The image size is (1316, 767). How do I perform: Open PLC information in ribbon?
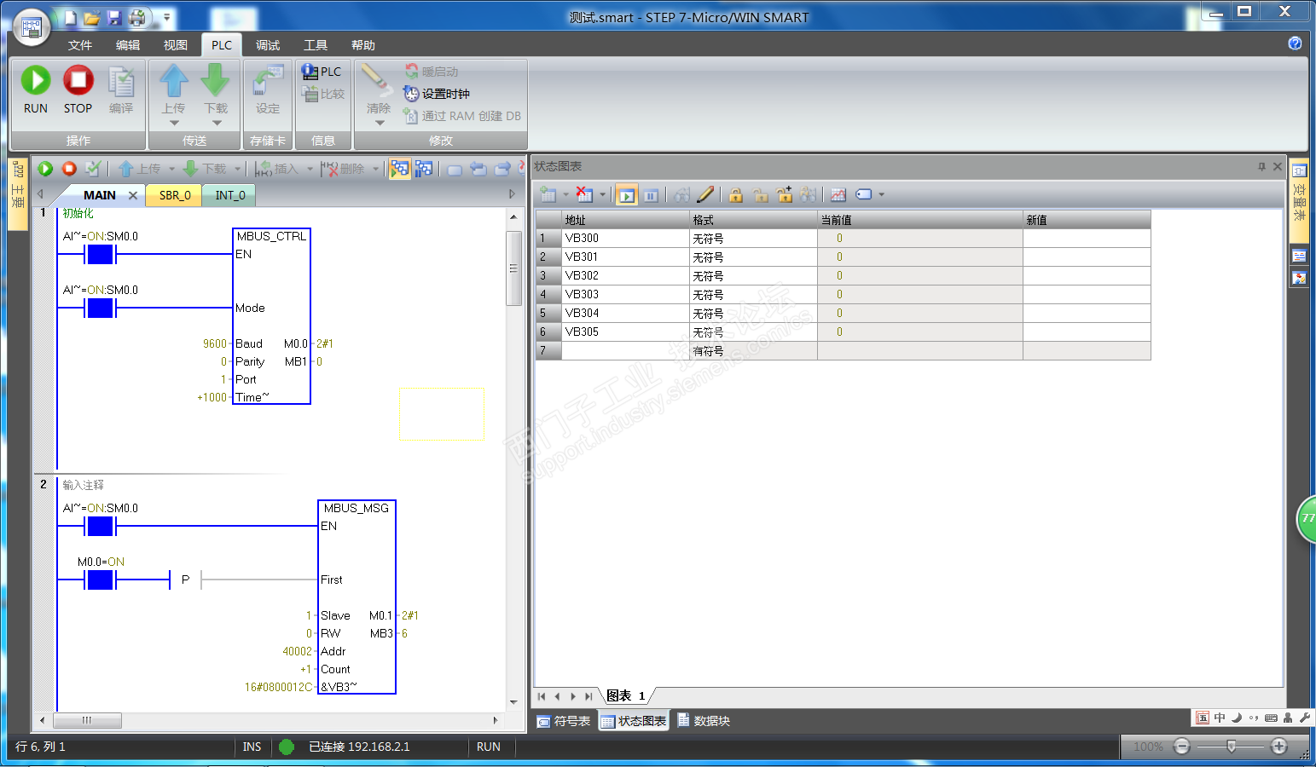[322, 72]
